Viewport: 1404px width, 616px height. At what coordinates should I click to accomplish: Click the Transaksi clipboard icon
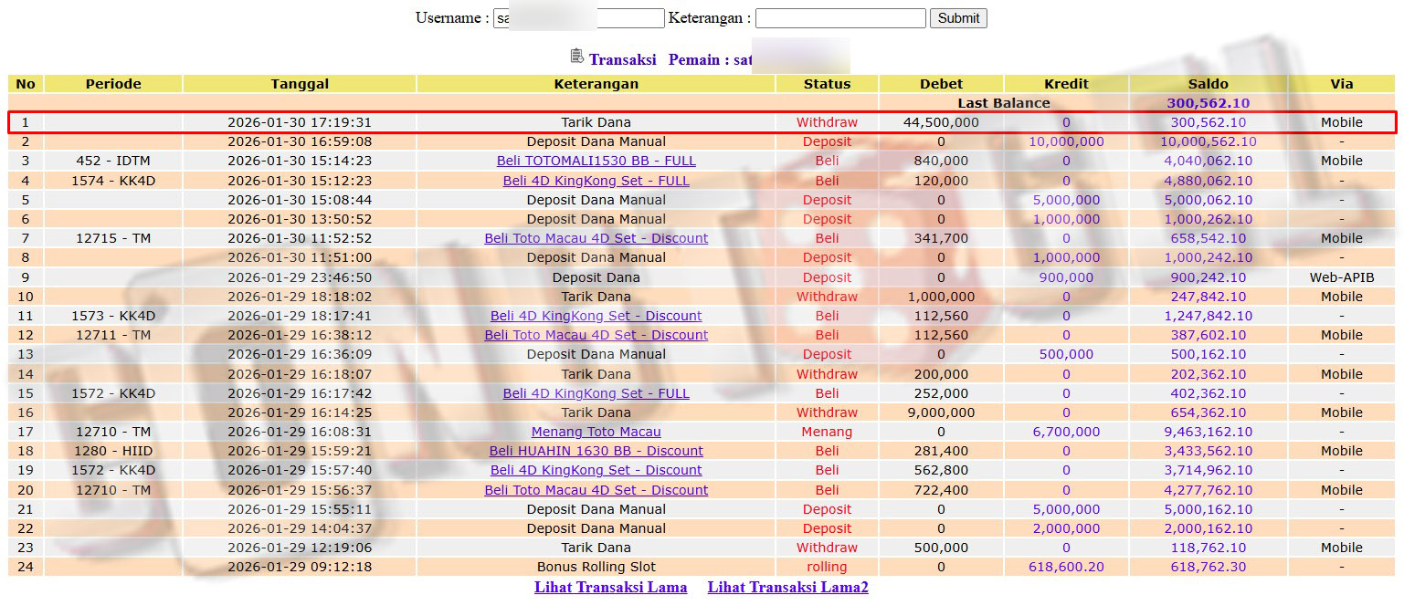click(x=576, y=57)
